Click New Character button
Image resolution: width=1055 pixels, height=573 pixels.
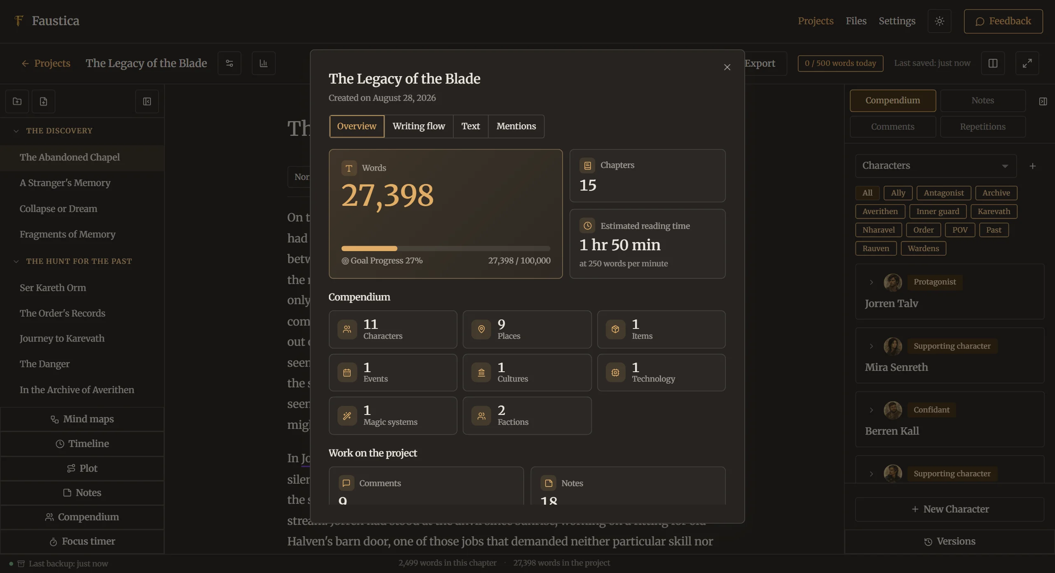click(949, 509)
